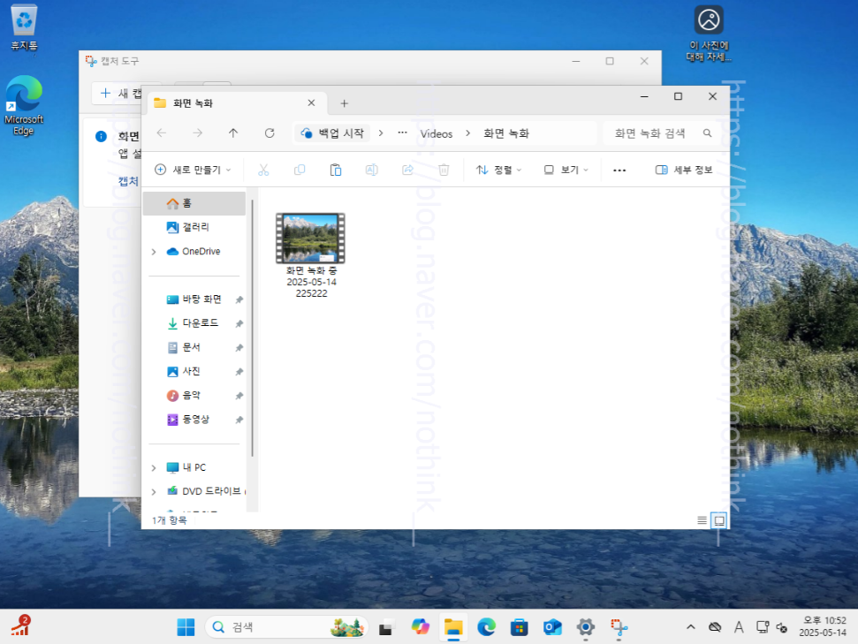Open the 정렬 sort dropdown
This screenshot has width=858, height=644.
498,170
